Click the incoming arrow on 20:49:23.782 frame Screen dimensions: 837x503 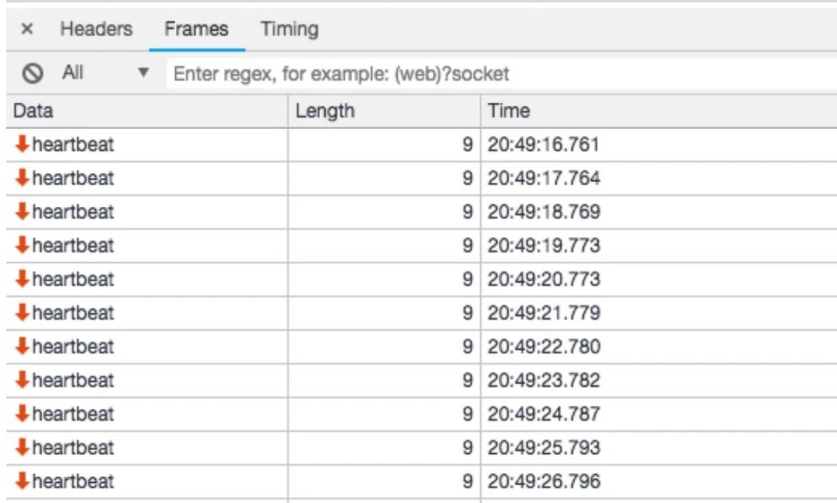(x=22, y=380)
